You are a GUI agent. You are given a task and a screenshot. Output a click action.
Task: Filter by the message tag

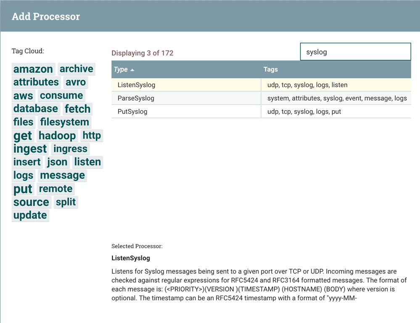tap(62, 175)
